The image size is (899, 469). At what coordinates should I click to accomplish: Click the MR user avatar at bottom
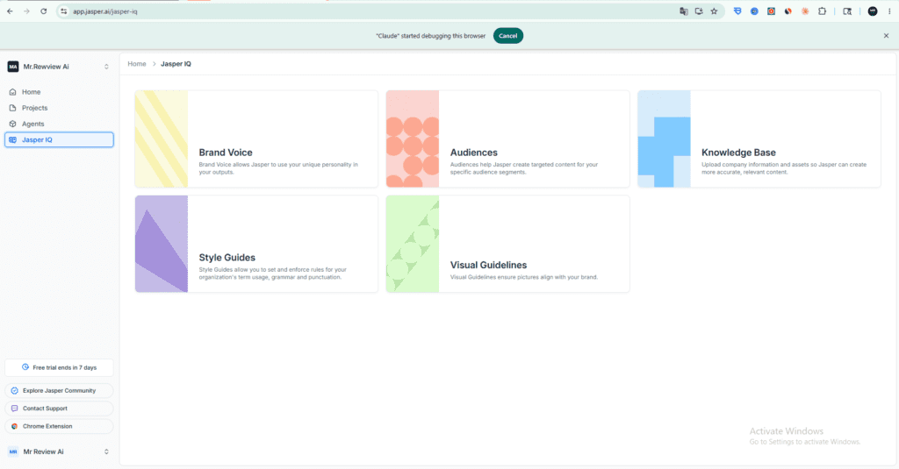tap(12, 451)
